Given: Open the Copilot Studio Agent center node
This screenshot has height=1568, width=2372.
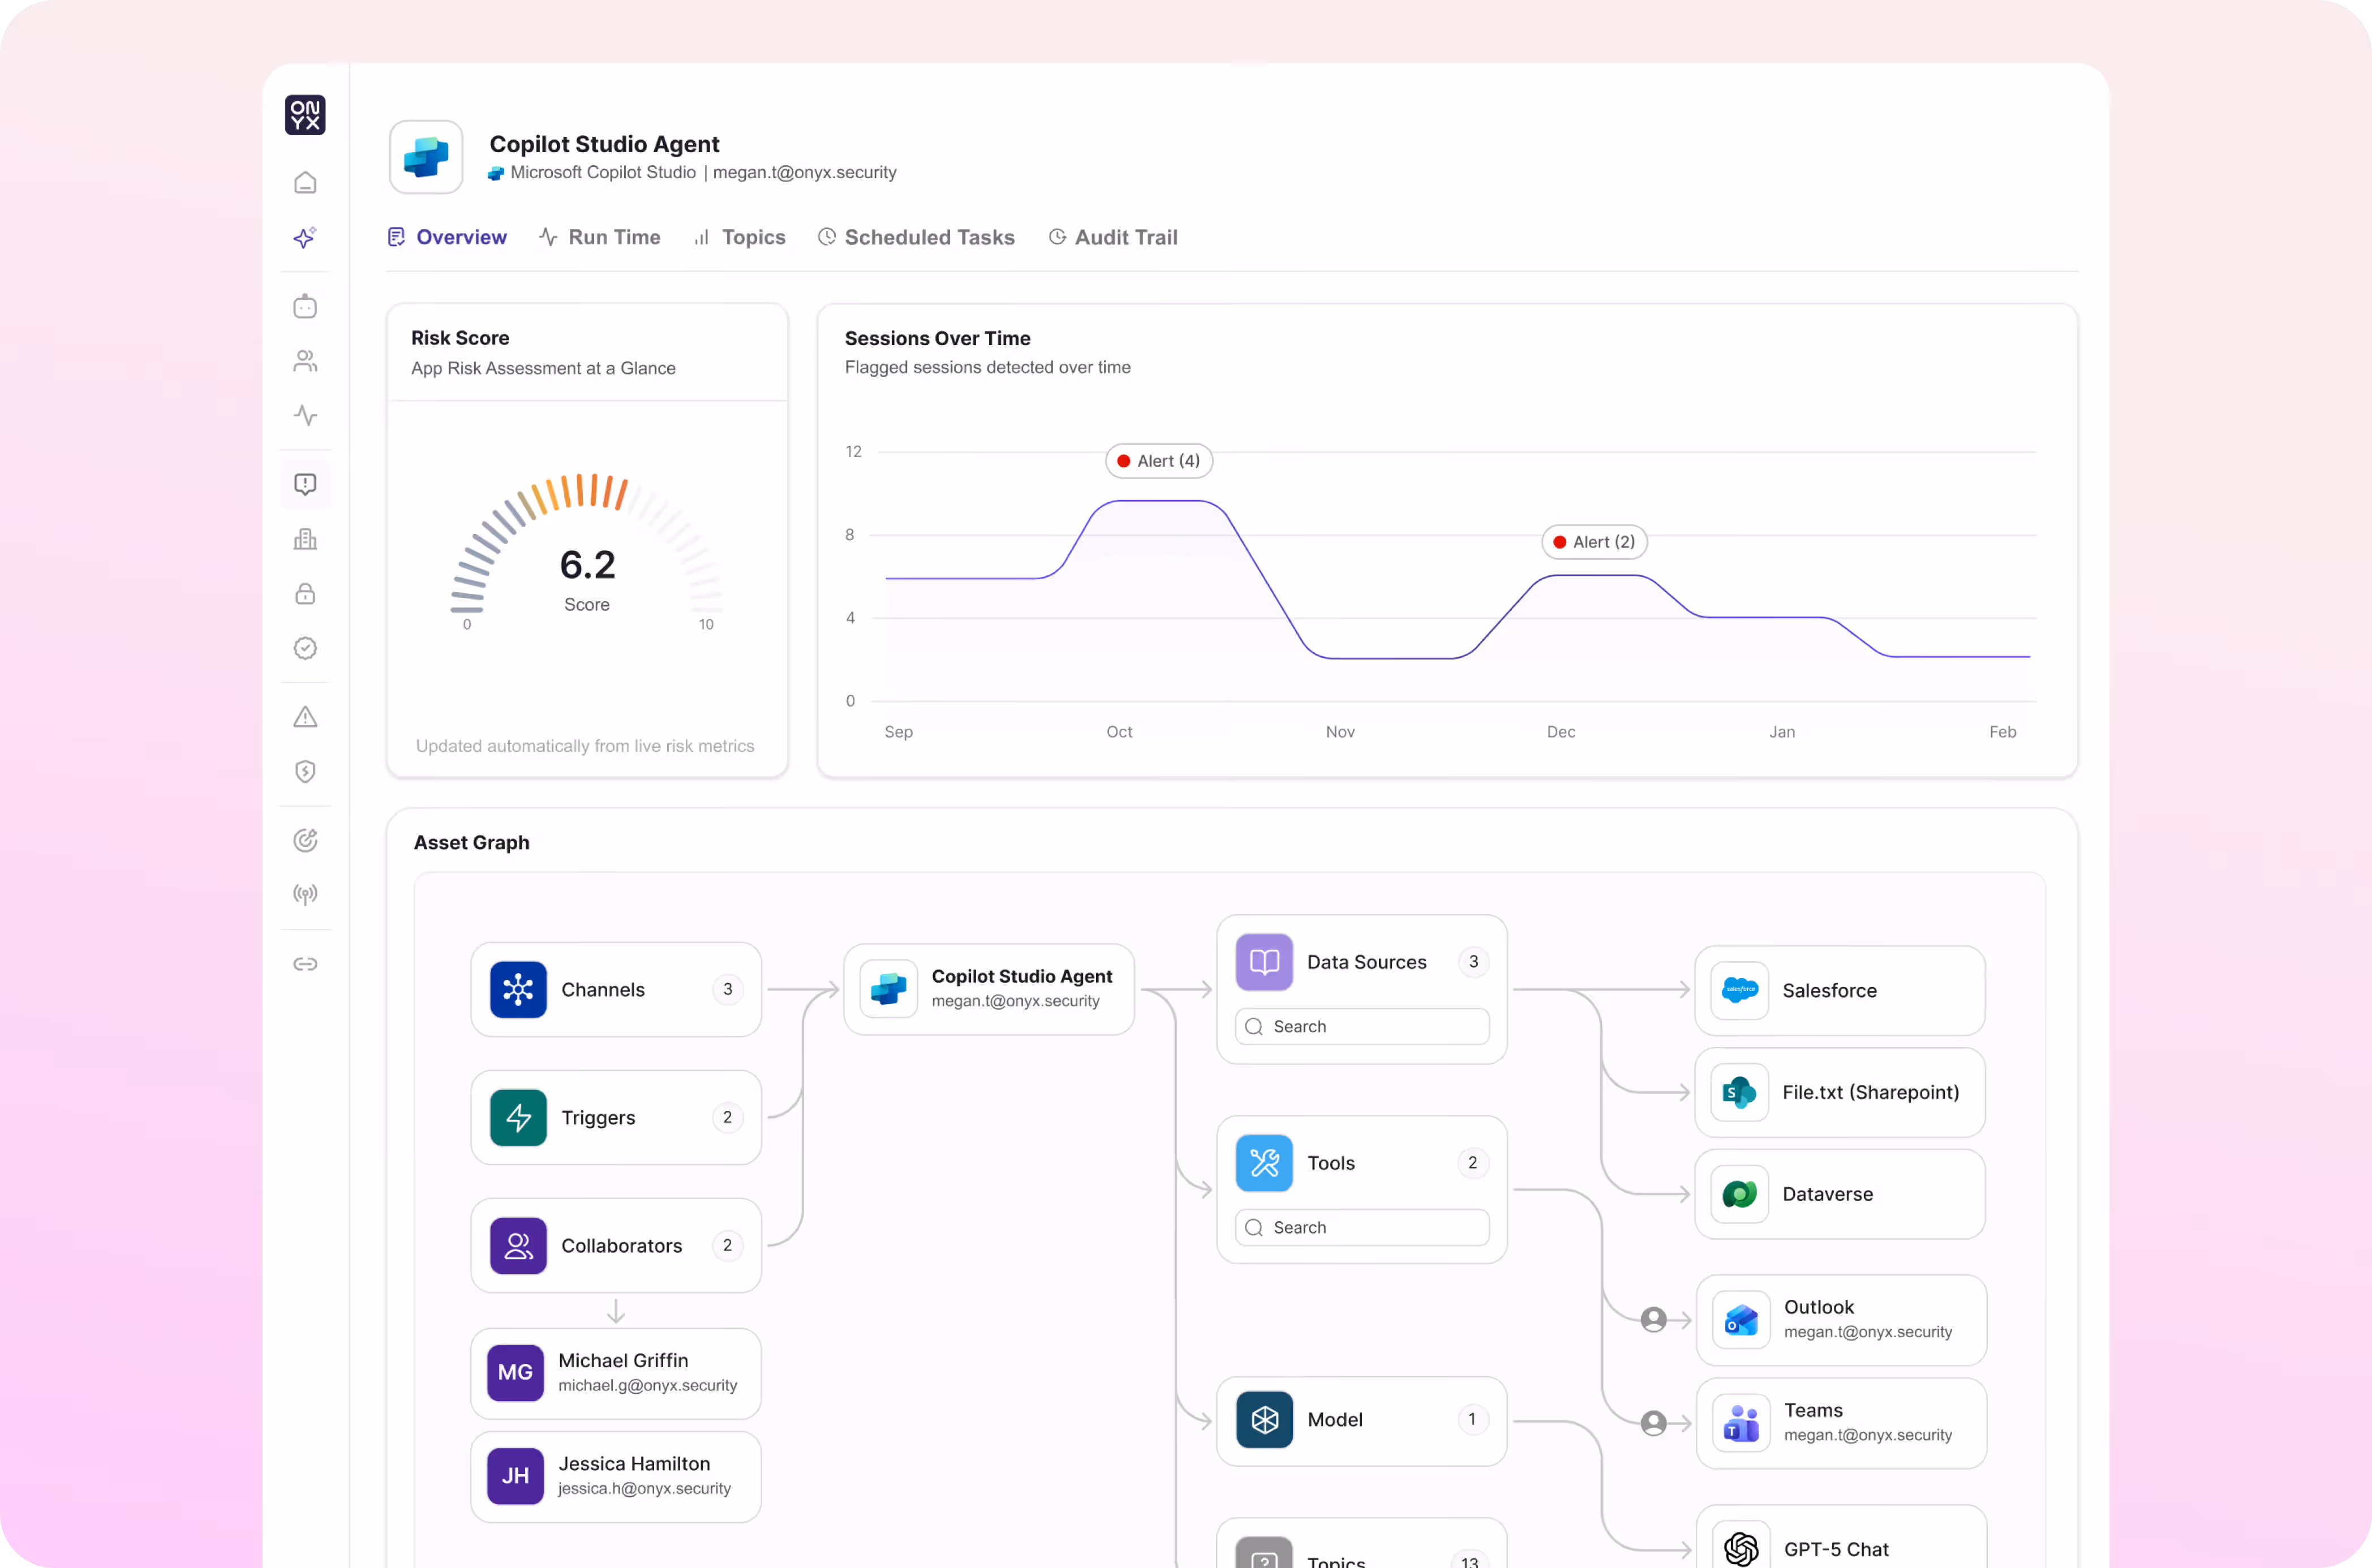Looking at the screenshot, I should pyautogui.click(x=989, y=989).
